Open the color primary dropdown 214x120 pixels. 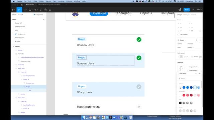pos(191,47)
